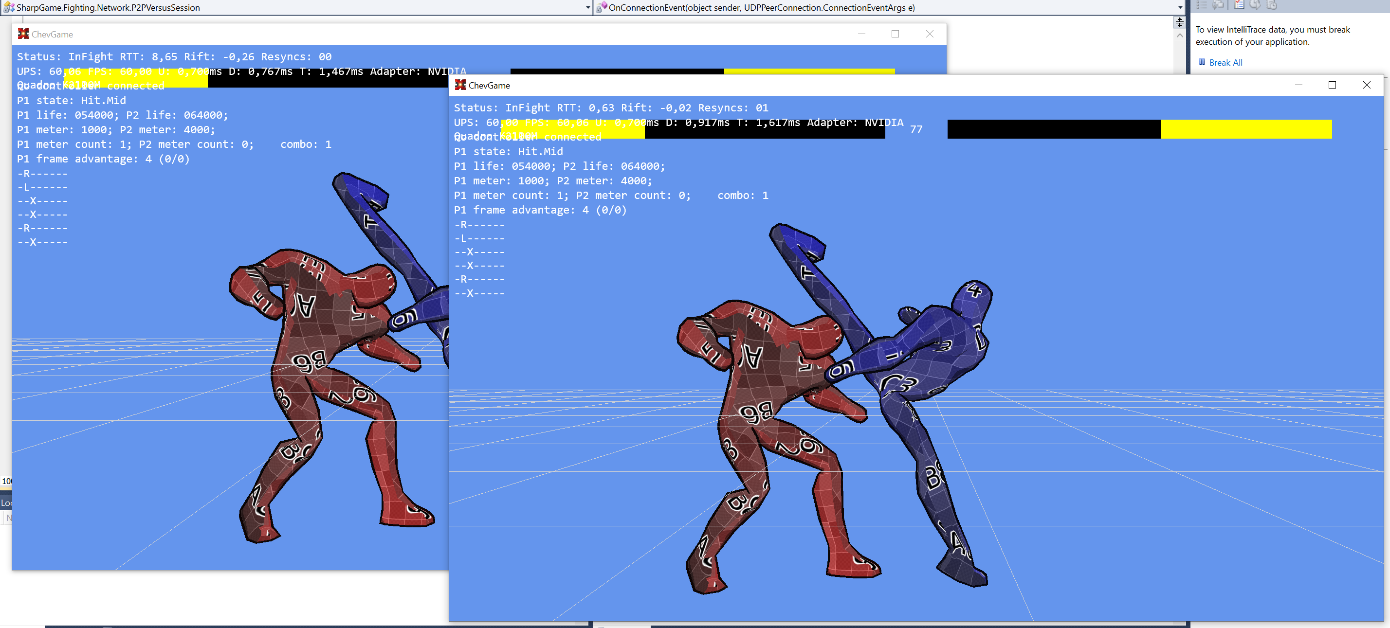Click the P2PVersusSession class icon in navigation bar

9,7
